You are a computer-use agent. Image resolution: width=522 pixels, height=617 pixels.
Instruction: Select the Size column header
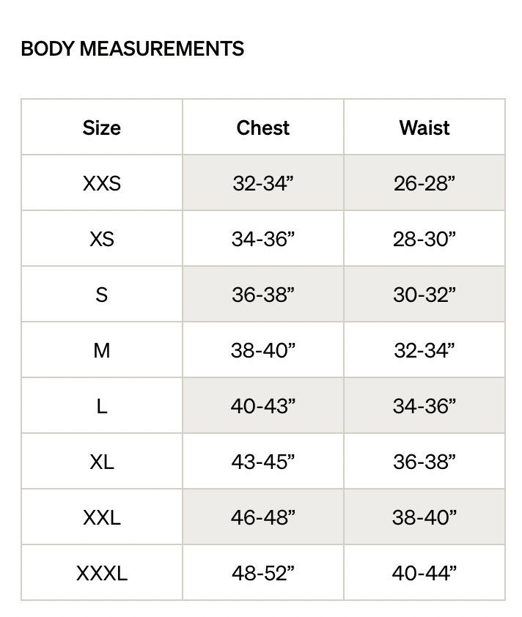pyautogui.click(x=102, y=127)
